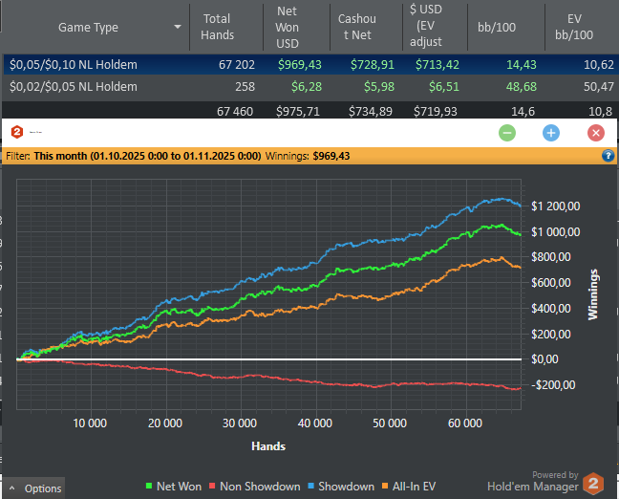Viewport: 619px width, 499px height.
Task: Click the blue Showdown color square
Action: tap(311, 486)
